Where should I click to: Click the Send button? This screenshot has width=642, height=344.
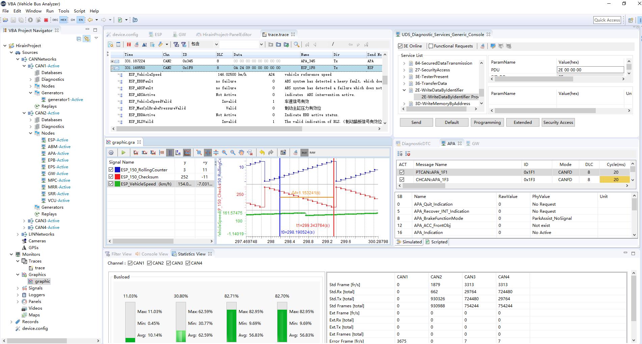click(416, 123)
